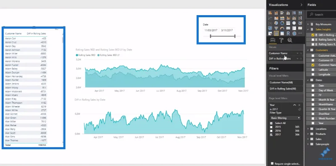The image size is (336, 166).
Task: Untick the 2017 year filter checkbox
Action: pos(271,134)
